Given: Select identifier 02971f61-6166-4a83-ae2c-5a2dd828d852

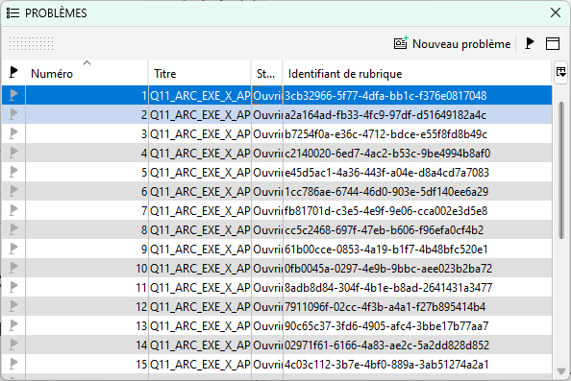Looking at the screenshot, I should click(386, 345).
